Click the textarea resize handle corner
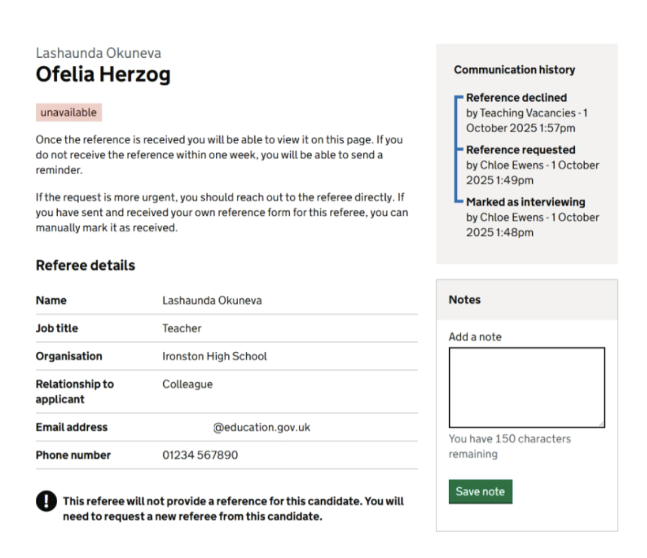The height and width of the screenshot is (558, 647). [601, 424]
